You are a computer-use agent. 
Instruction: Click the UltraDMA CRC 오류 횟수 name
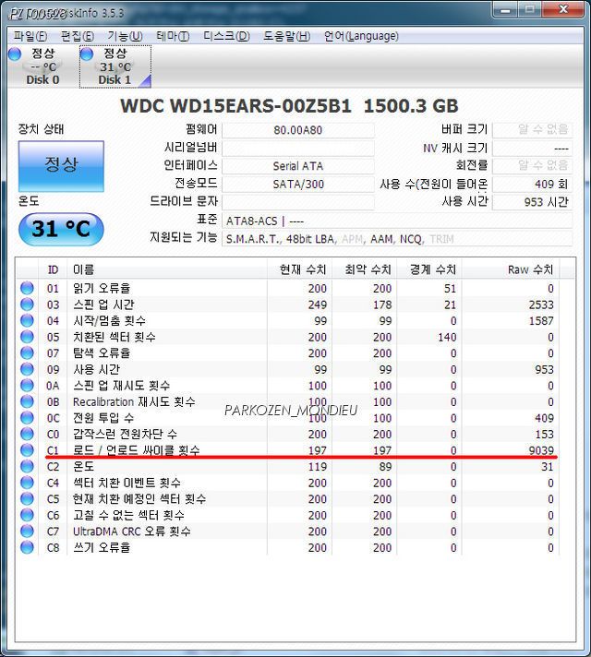pos(132,532)
